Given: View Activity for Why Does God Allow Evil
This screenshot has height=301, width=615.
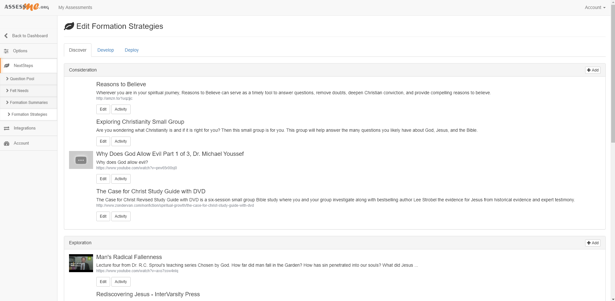Looking at the screenshot, I should coord(121,179).
